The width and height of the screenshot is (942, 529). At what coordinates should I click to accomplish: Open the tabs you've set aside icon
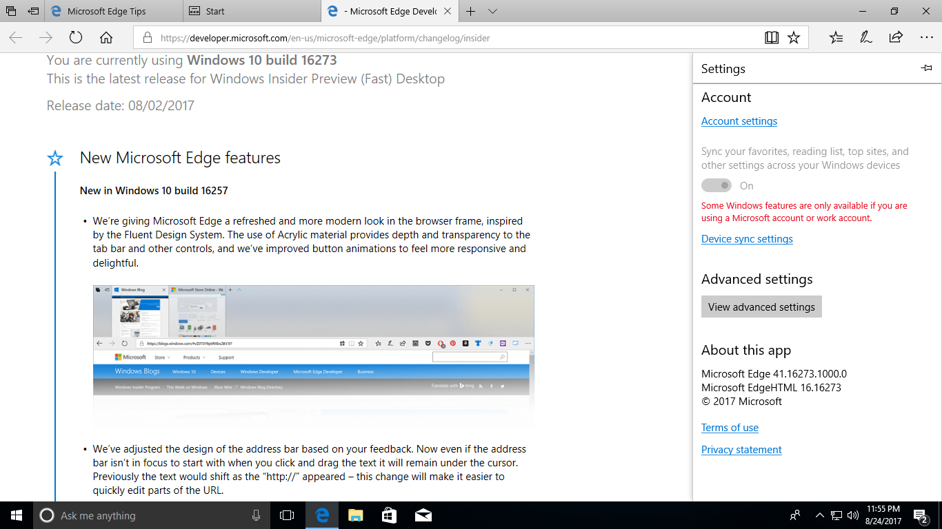pyautogui.click(x=11, y=11)
